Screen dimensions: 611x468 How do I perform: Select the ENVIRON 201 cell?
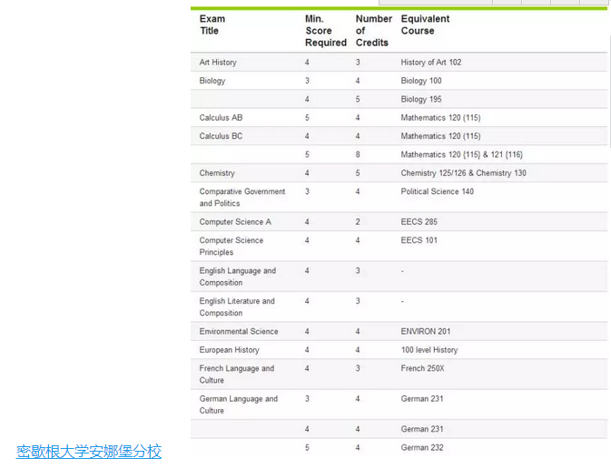pos(426,331)
